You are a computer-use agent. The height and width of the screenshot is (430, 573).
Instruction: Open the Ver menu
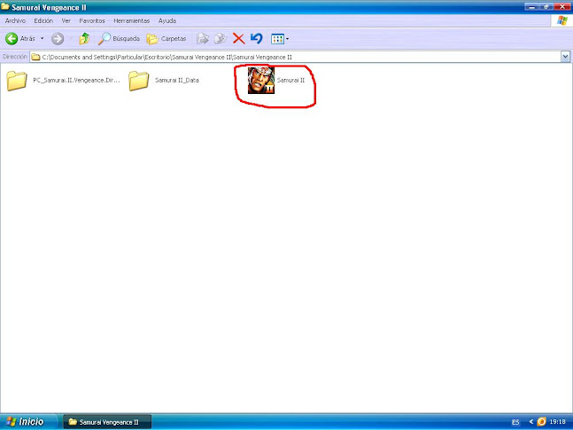[66, 21]
